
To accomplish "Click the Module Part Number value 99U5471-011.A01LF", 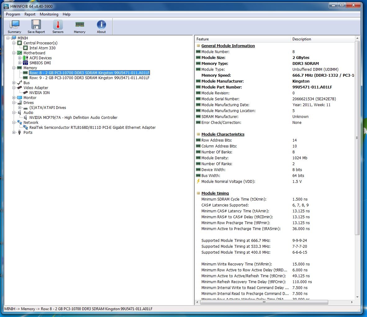I will pos(312,87).
